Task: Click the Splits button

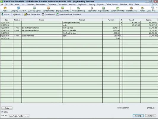Action: 7,108
